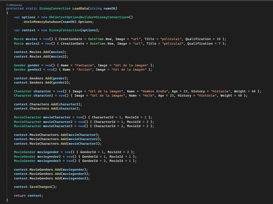273x204 pixels.
Task: Click context.Genders.Add(gender) line
Action: [x=41, y=78]
